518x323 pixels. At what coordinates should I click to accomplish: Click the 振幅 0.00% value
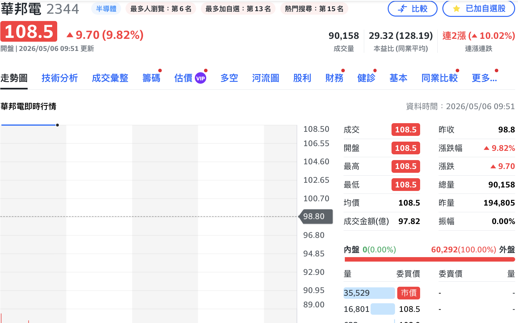(x=503, y=221)
